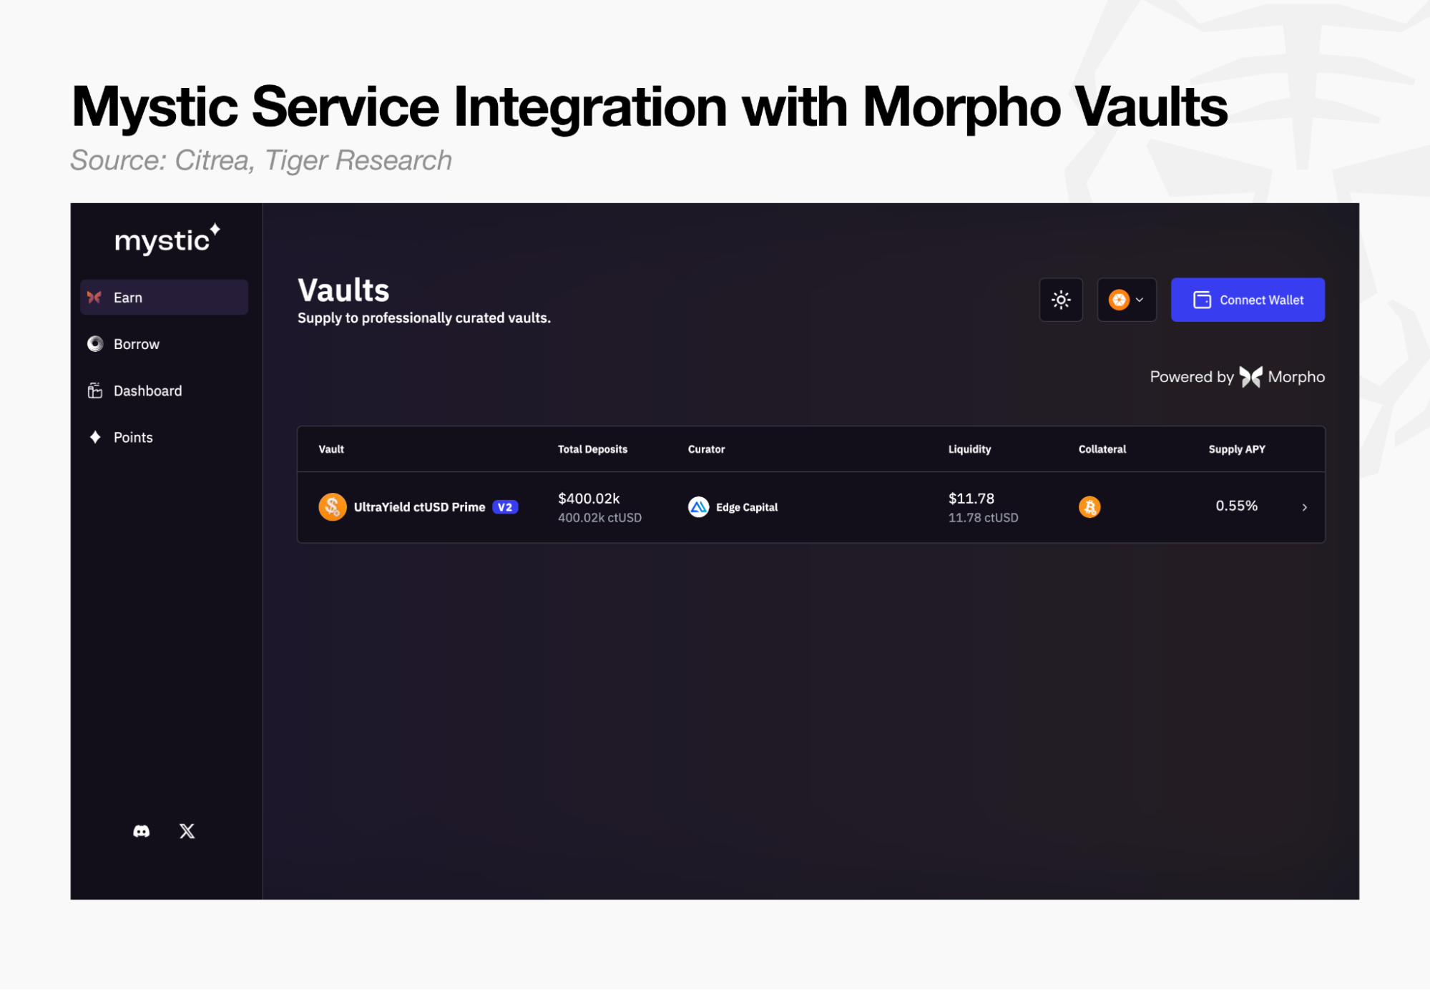Click the Edge Capital curator name
This screenshot has height=990, width=1430.
[746, 507]
